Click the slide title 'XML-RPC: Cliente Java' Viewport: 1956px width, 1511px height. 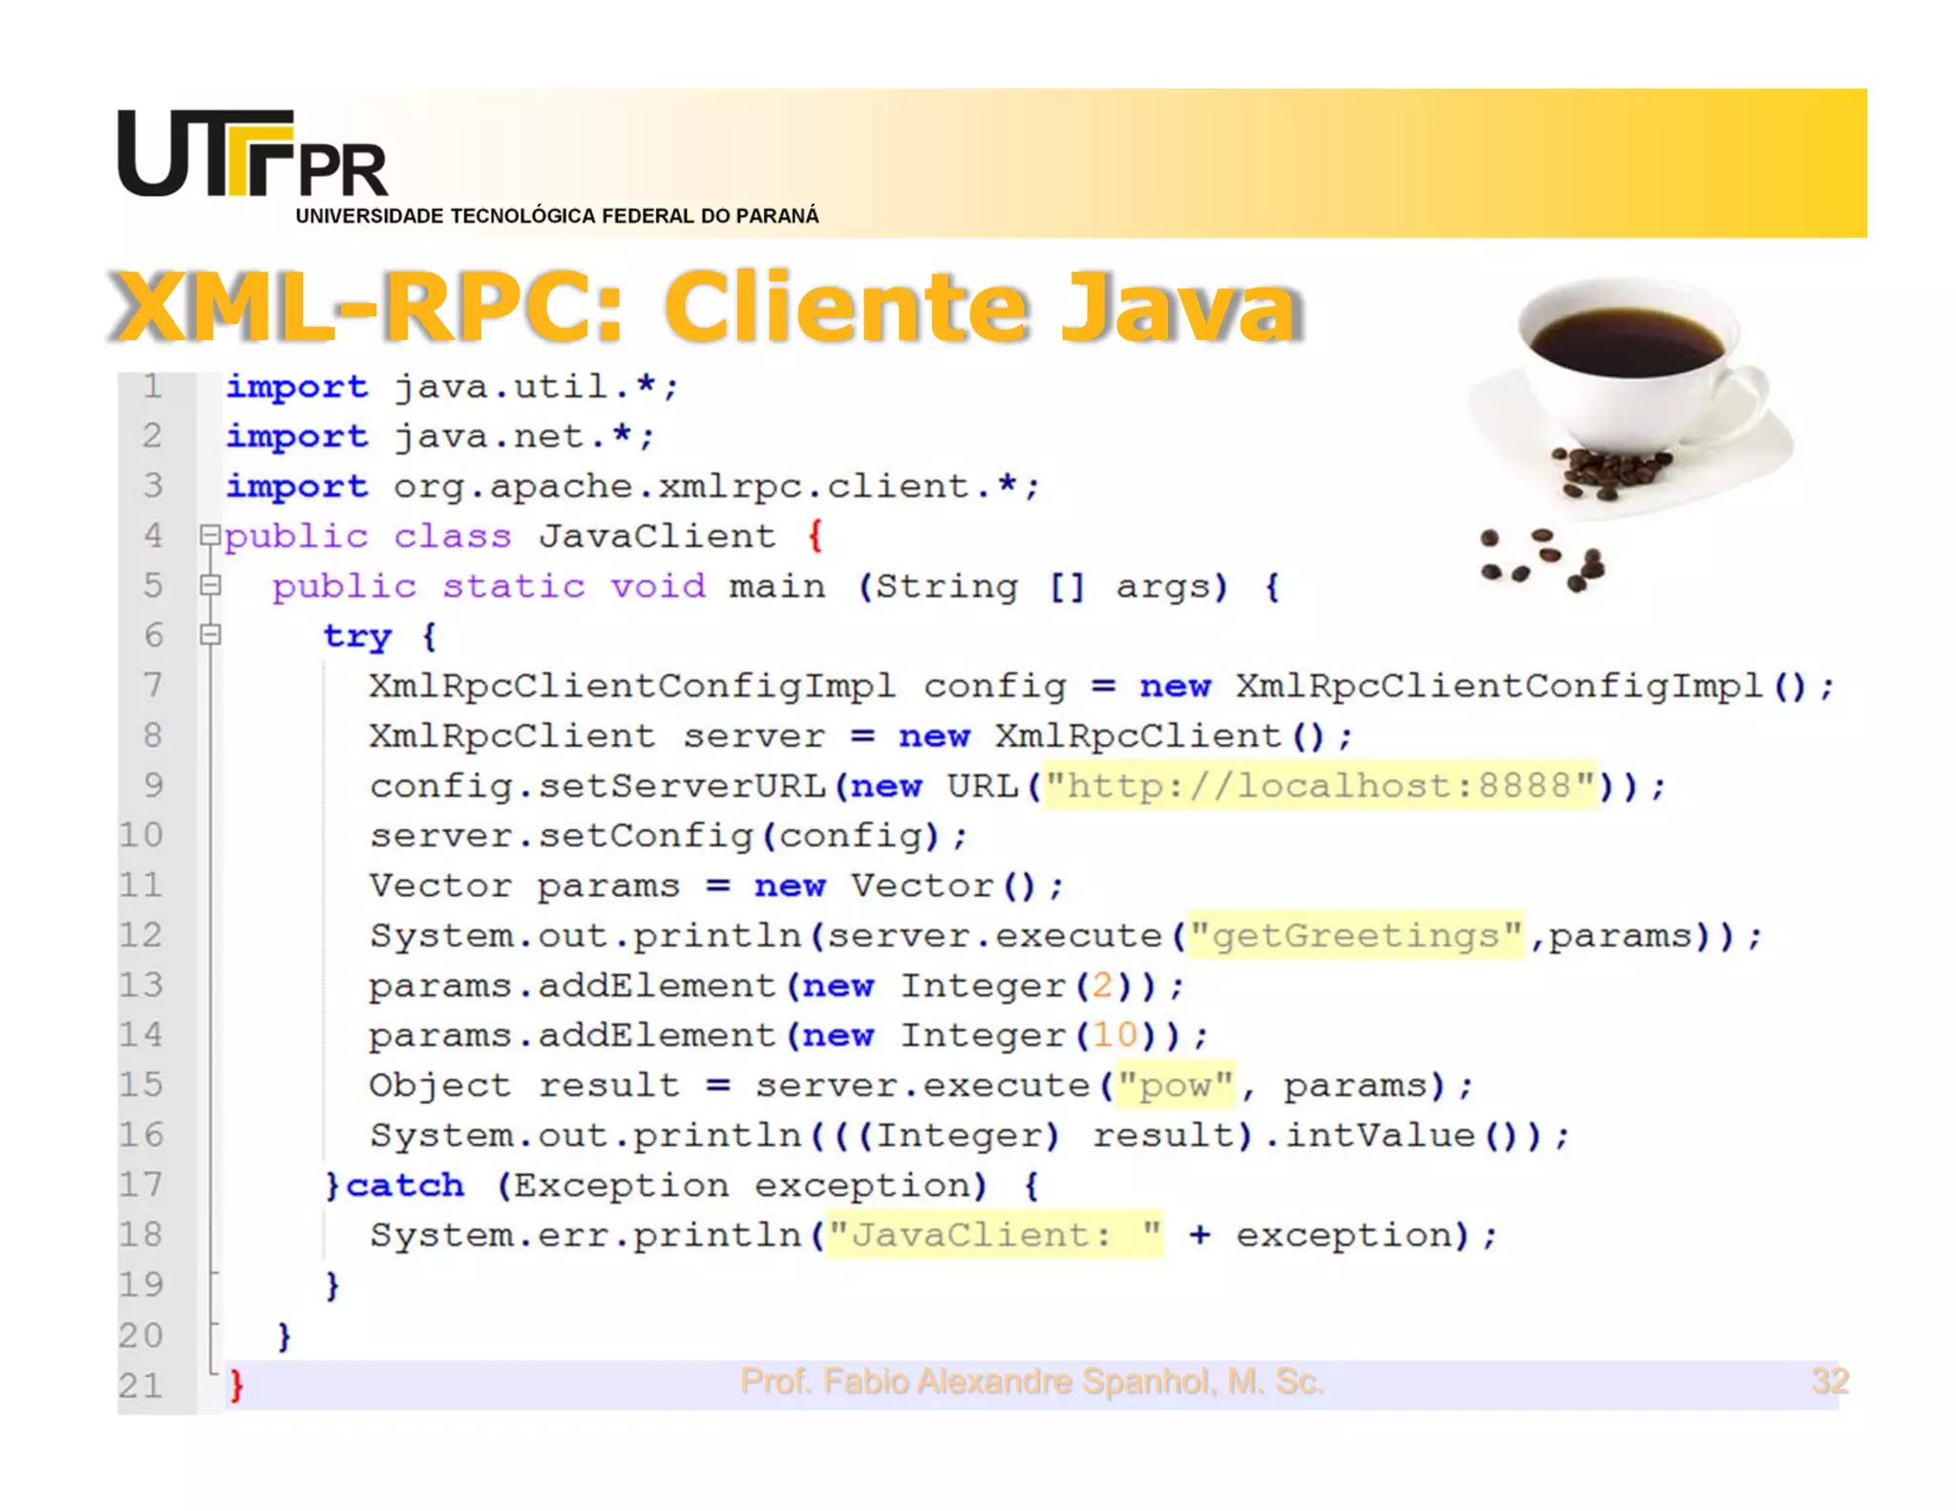click(707, 306)
